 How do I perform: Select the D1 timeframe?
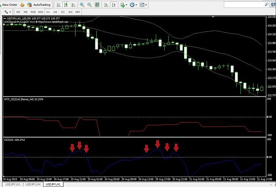pos(63,12)
